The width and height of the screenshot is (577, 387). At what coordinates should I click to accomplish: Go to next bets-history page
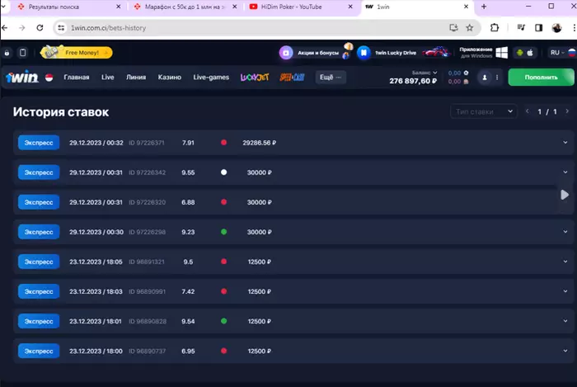567,111
